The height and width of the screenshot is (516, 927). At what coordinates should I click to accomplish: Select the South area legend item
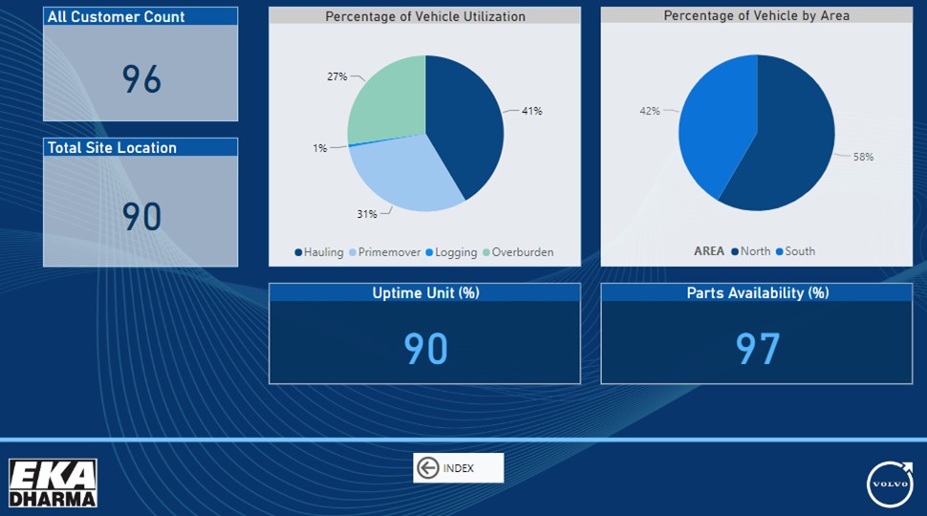pyautogui.click(x=795, y=251)
